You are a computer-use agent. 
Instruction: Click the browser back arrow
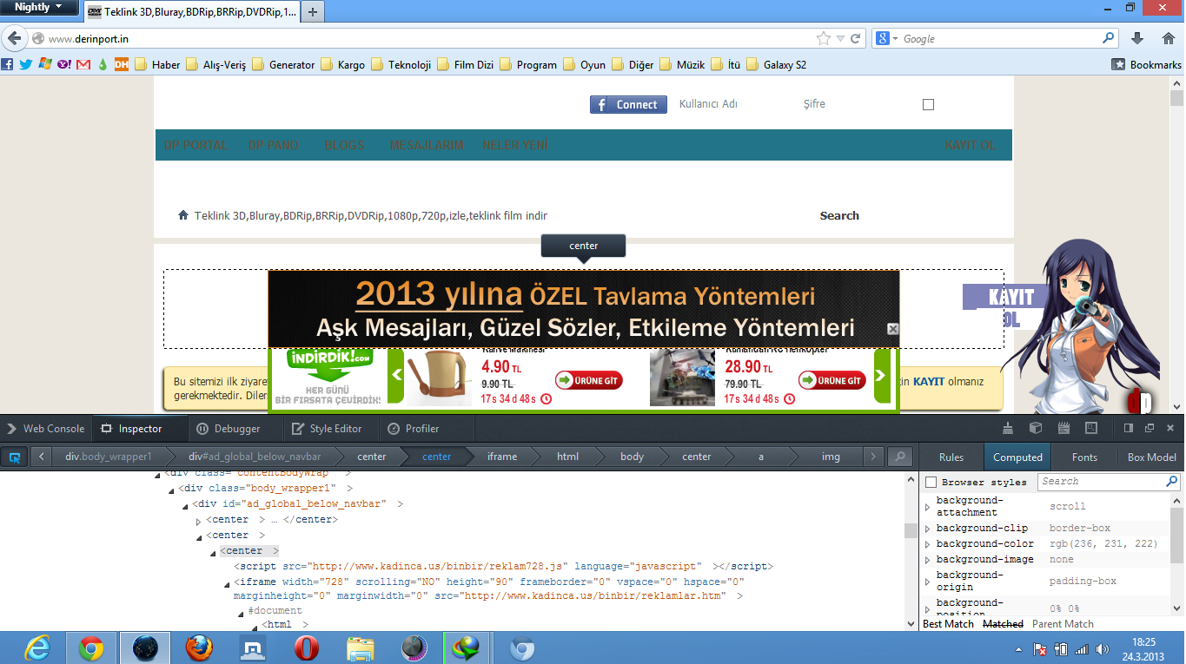click(15, 38)
